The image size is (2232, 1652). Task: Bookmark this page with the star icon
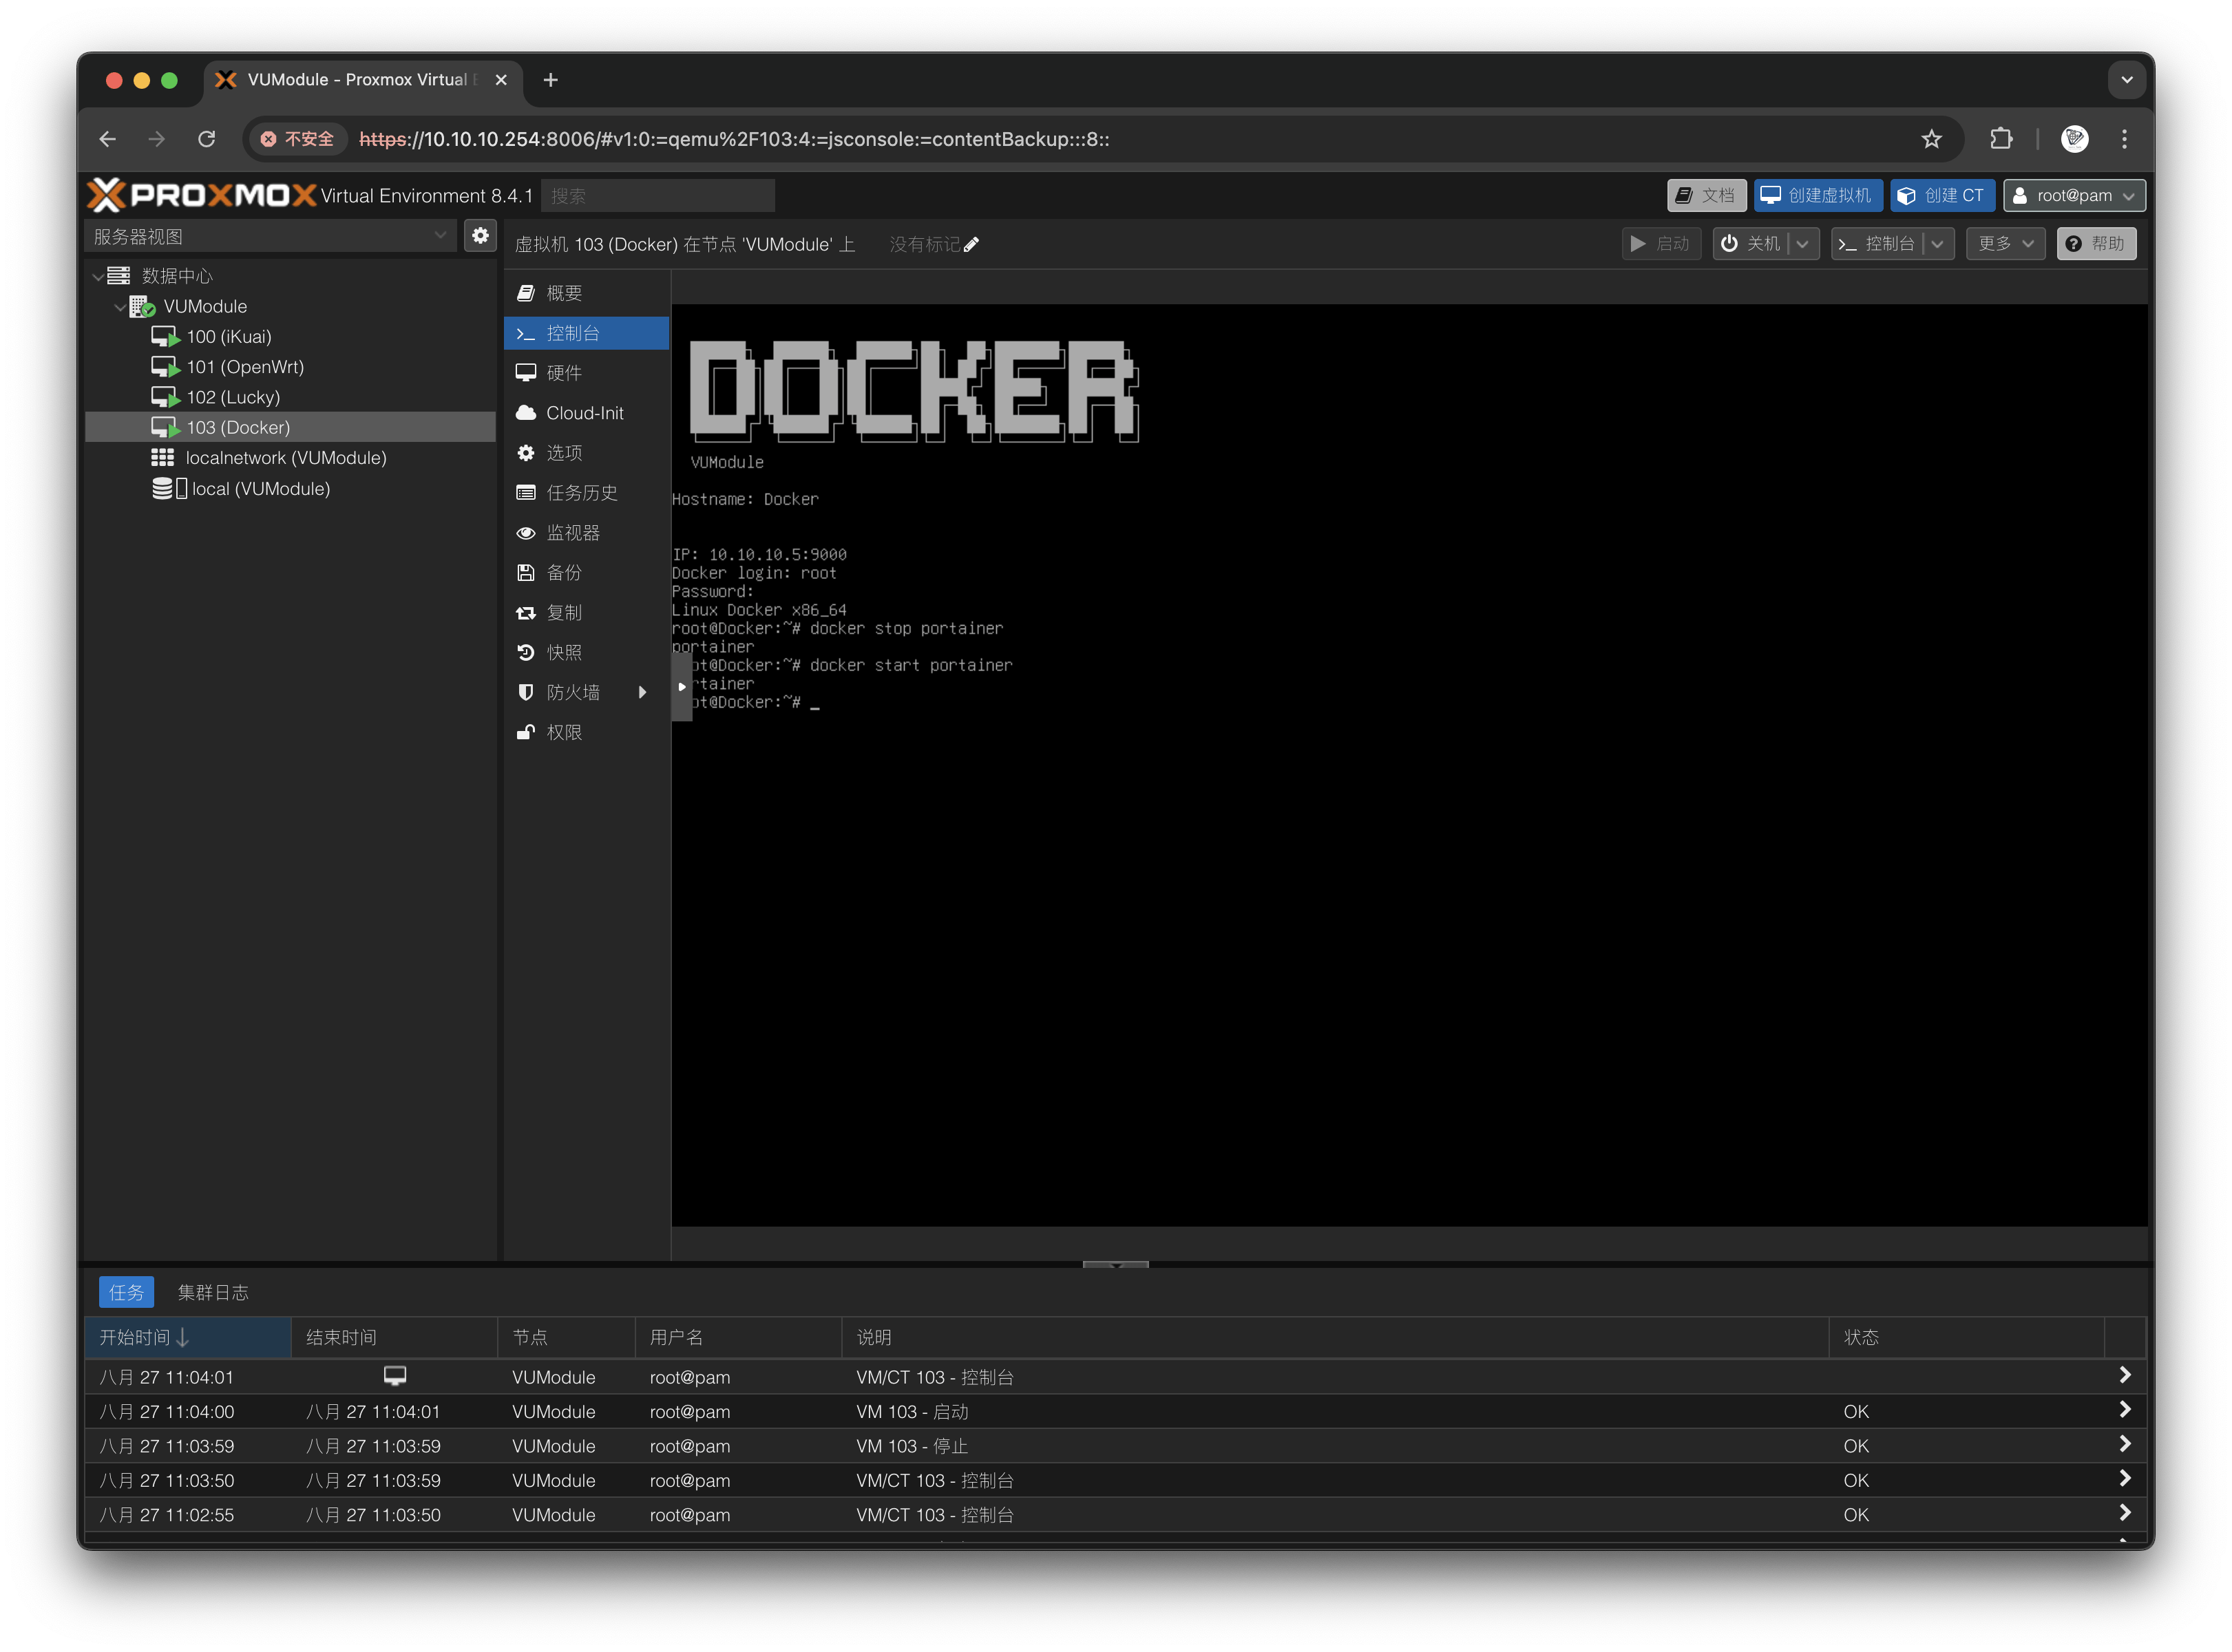(x=1931, y=139)
